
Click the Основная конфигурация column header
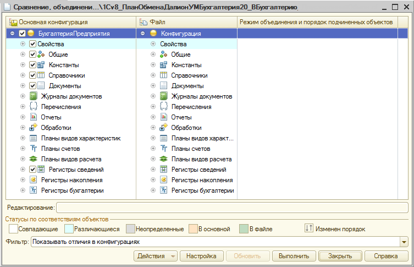[x=71, y=22]
